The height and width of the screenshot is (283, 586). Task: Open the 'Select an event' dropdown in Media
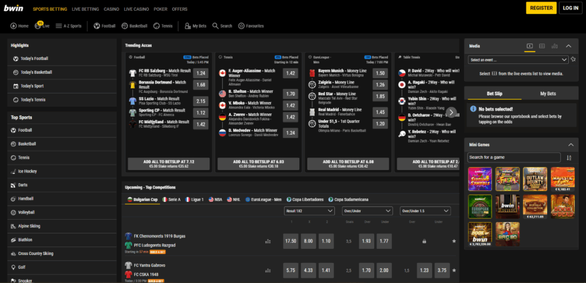click(517, 59)
